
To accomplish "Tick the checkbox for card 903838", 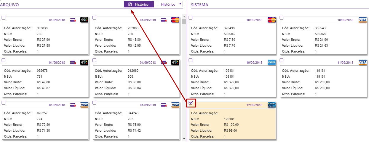I will click(x=4, y=18).
